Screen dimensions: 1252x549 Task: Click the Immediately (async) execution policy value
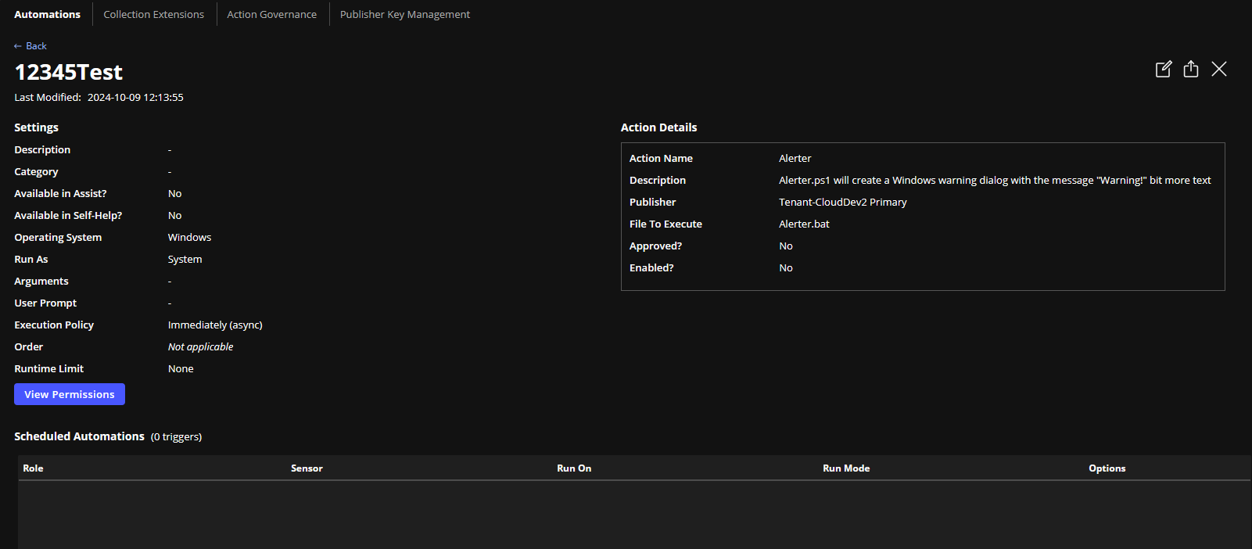click(x=215, y=325)
